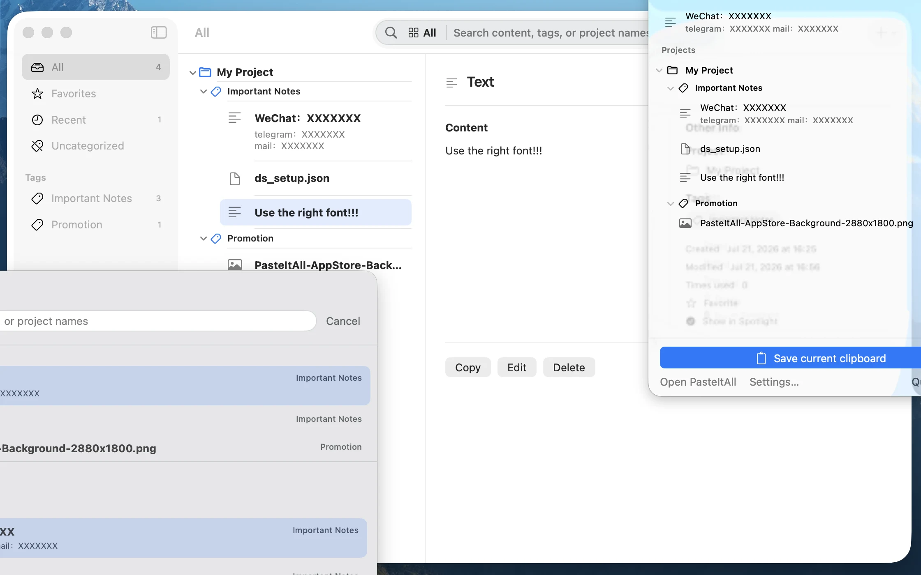Click the blue My Project folder icon
Image resolution: width=921 pixels, height=575 pixels.
coord(205,72)
